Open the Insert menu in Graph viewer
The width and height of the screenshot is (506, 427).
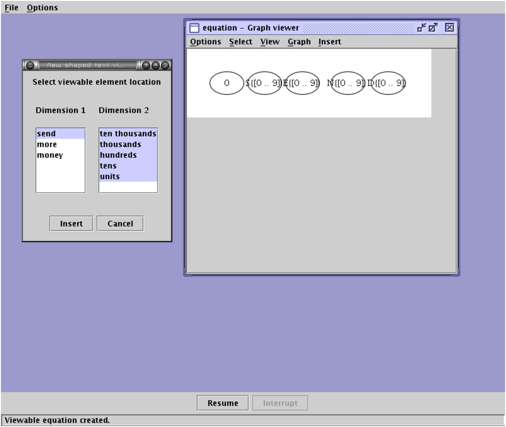(330, 42)
